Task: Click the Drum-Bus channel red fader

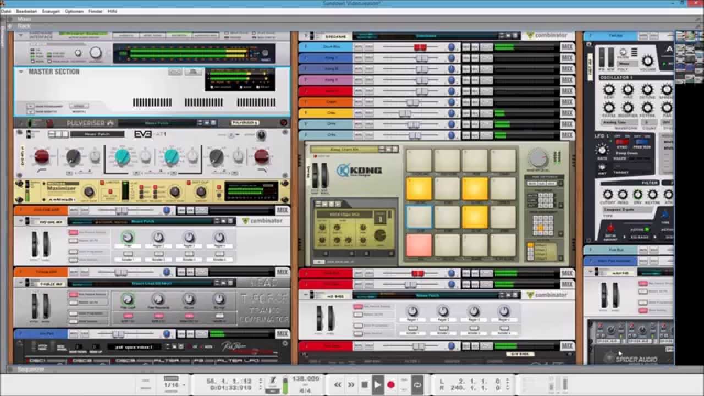Action: [x=420, y=47]
